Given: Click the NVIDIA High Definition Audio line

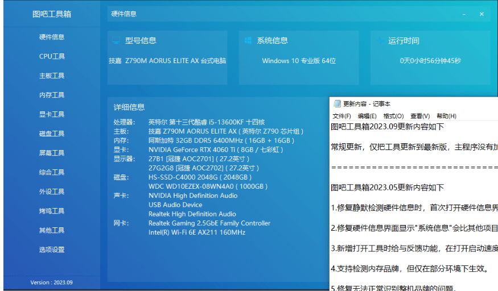Looking at the screenshot, I should 193,196.
